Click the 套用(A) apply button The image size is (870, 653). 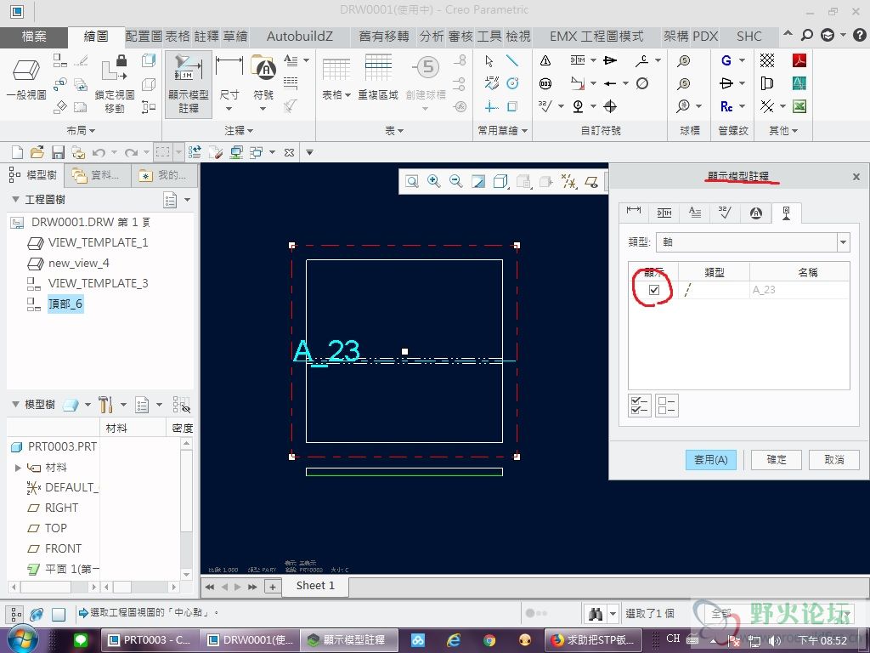[x=711, y=460]
